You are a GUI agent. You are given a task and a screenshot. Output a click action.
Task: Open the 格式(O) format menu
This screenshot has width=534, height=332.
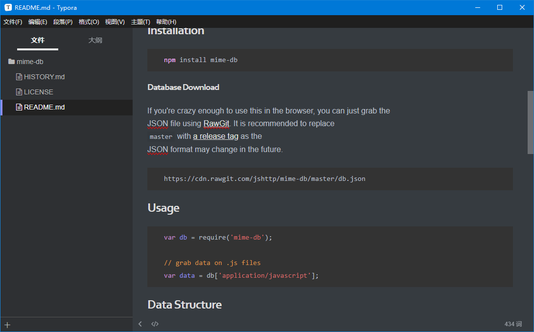point(89,22)
